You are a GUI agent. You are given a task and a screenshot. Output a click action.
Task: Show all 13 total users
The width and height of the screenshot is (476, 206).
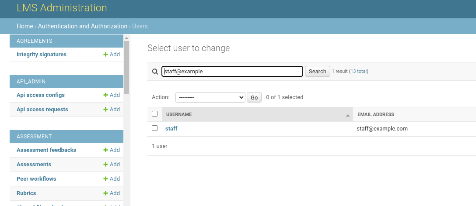click(358, 71)
